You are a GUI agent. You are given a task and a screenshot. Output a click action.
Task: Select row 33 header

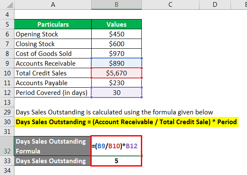[x=7, y=161]
